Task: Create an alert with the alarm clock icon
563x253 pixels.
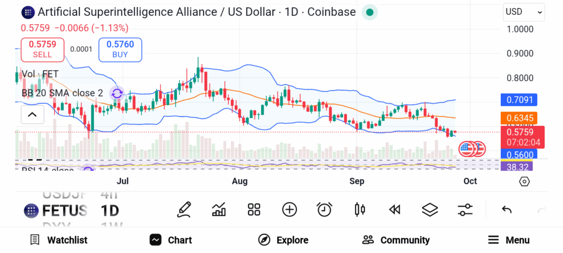Action: pyautogui.click(x=324, y=209)
